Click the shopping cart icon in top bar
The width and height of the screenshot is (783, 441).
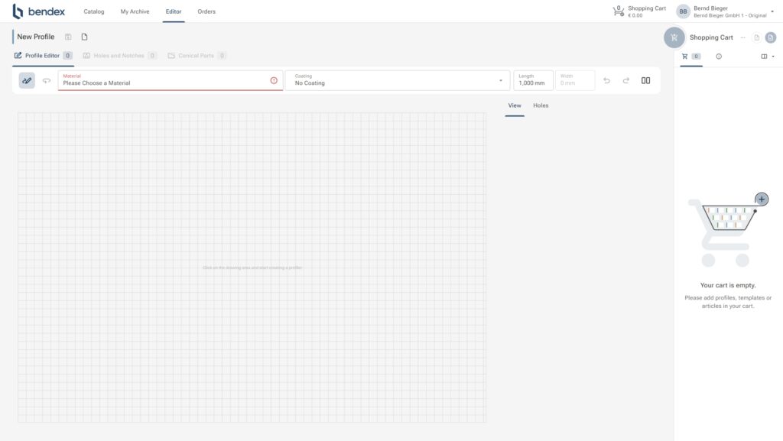coord(618,11)
